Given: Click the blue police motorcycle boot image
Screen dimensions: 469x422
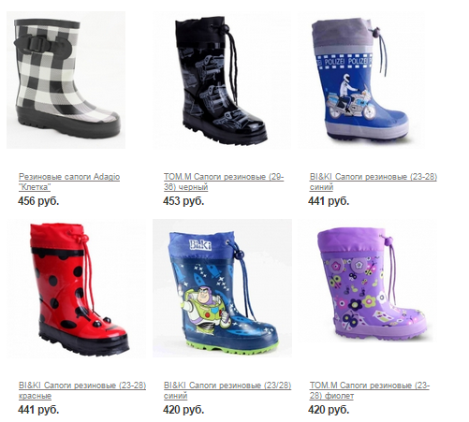Looking at the screenshot, I should click(x=362, y=80).
